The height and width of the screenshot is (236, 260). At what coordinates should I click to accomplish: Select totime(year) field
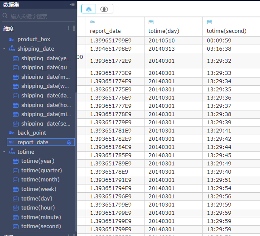(38, 161)
